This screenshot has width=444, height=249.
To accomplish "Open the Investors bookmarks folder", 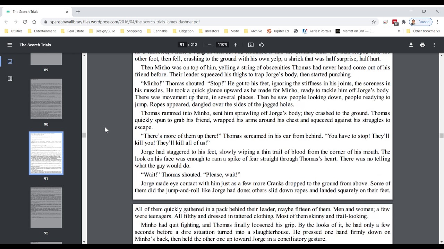I will (x=208, y=31).
